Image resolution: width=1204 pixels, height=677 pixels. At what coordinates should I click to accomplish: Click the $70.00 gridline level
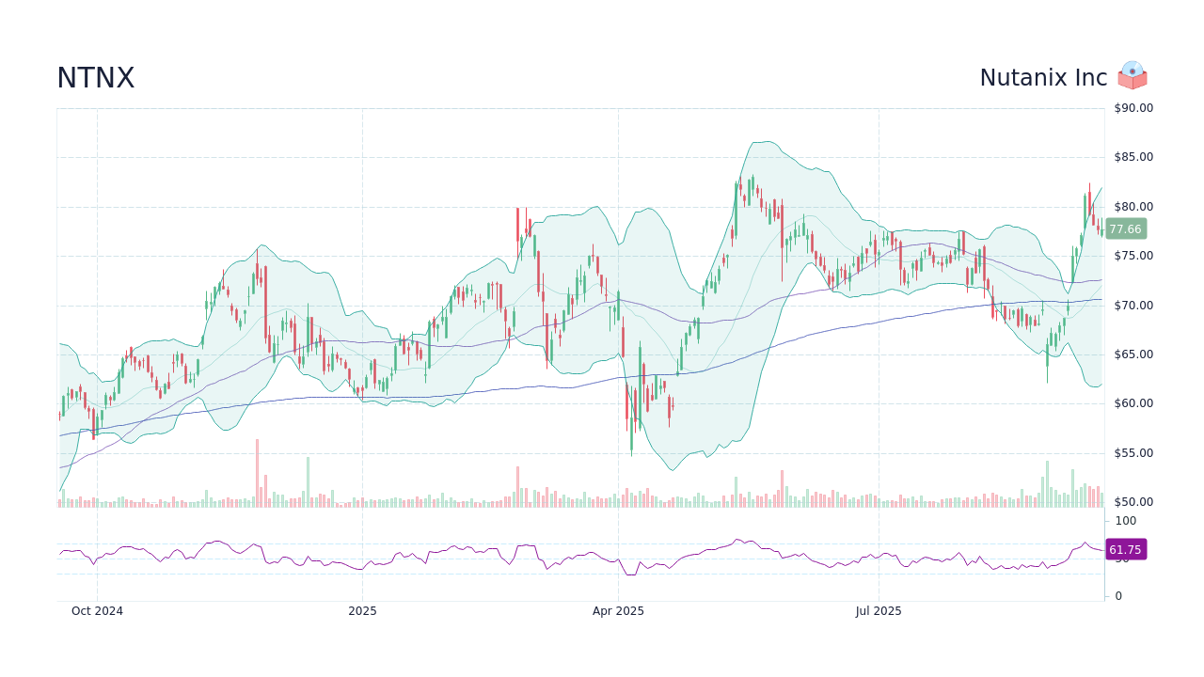(1131, 305)
